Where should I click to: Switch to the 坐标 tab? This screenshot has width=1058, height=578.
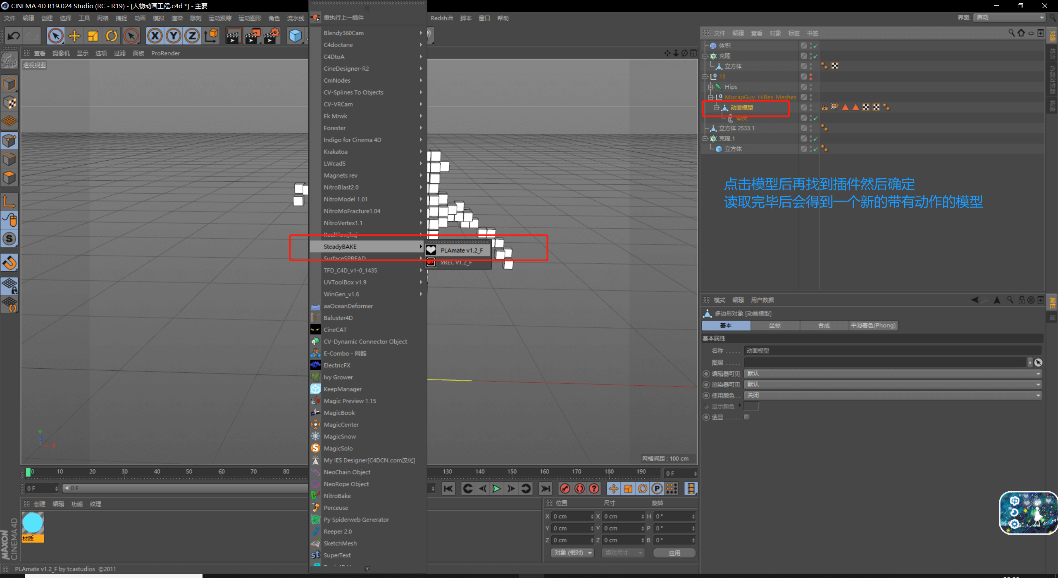[x=775, y=325]
